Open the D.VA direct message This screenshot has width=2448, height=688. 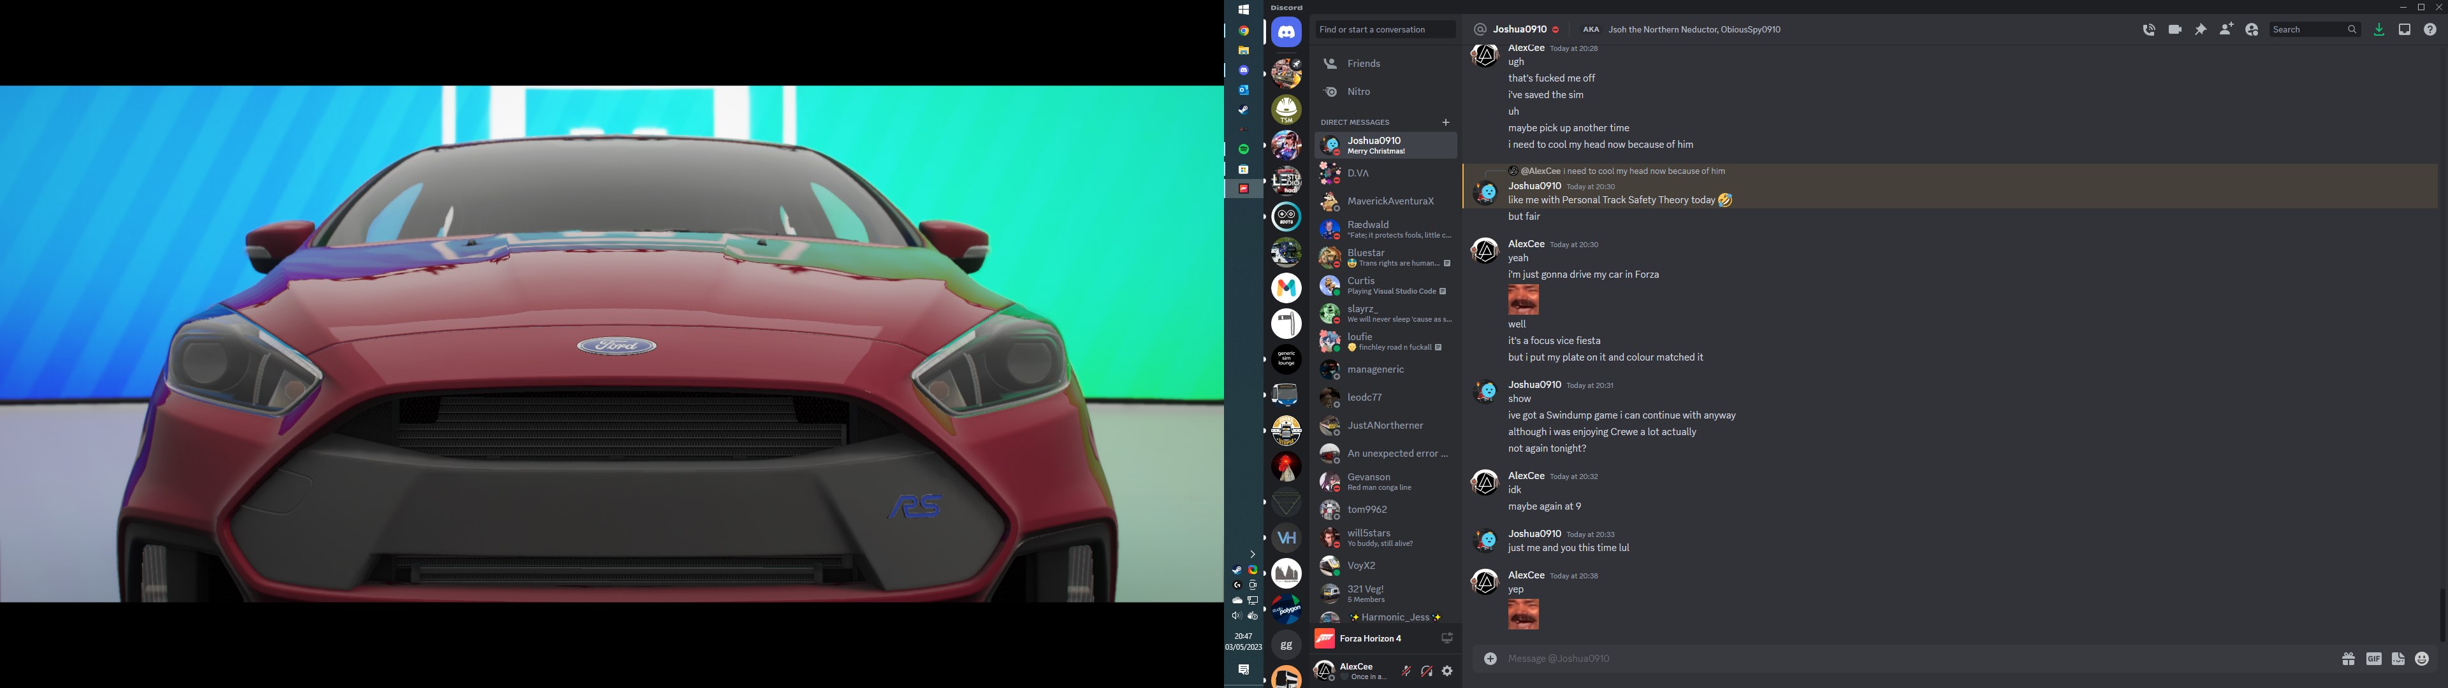1359,174
